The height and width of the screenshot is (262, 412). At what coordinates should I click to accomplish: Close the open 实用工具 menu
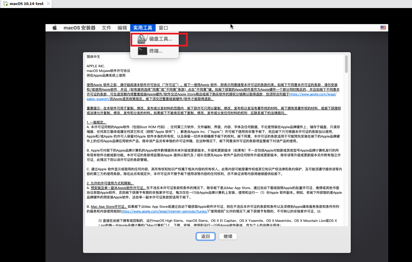143,28
